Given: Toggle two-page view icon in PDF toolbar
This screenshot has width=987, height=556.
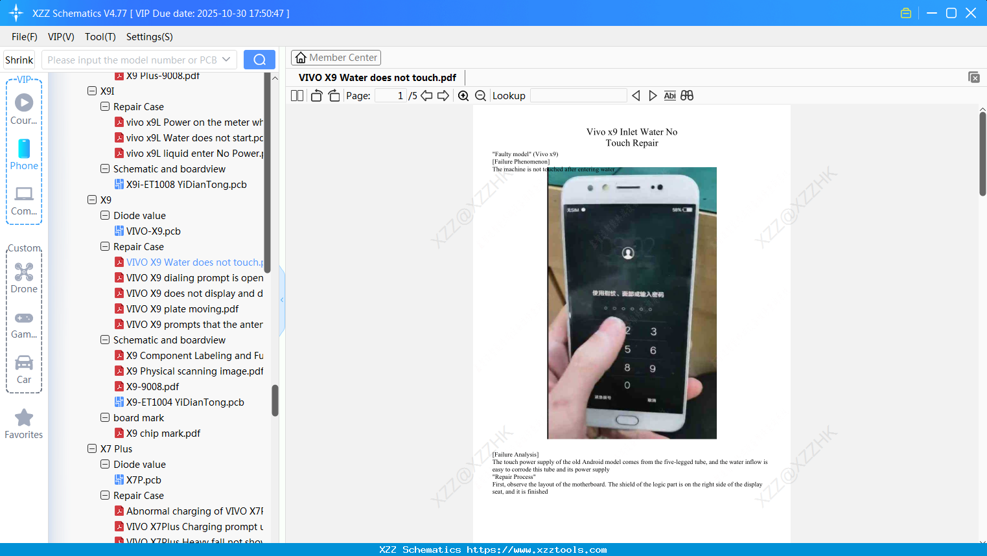Looking at the screenshot, I should tap(297, 95).
